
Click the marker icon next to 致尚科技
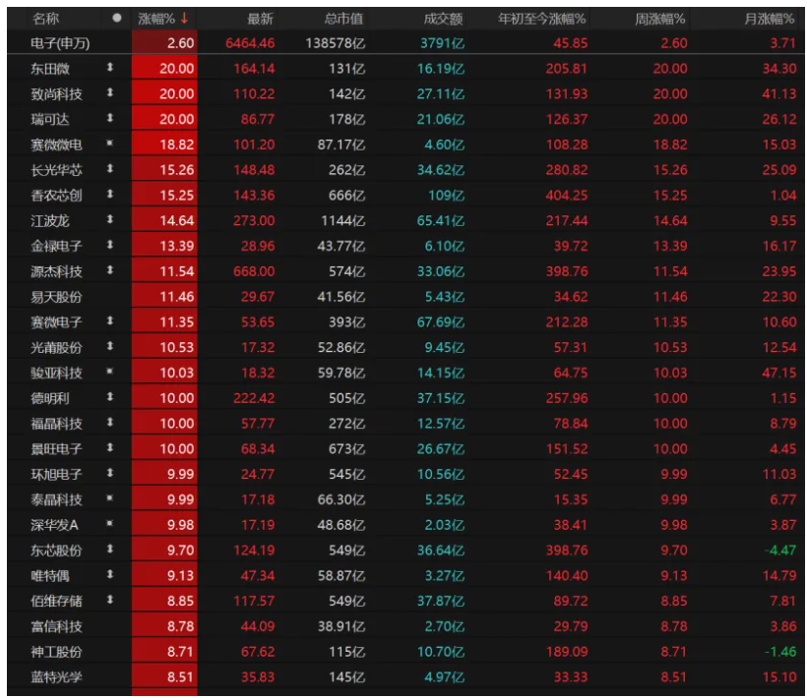pyautogui.click(x=110, y=94)
